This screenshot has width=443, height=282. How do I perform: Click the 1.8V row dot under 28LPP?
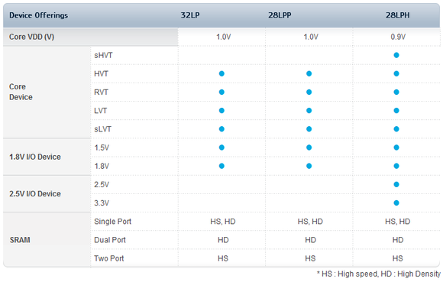[x=309, y=166]
